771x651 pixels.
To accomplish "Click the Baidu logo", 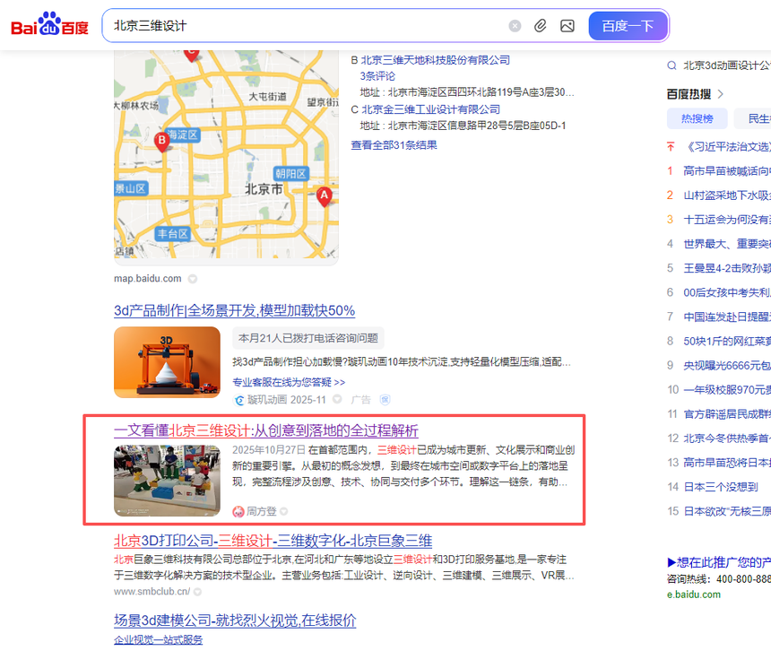I will [x=49, y=25].
